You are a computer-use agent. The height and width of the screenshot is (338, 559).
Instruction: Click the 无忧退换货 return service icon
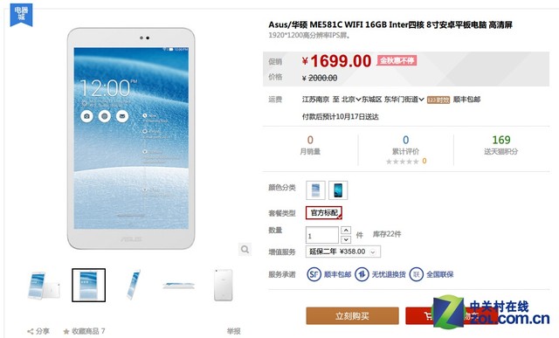click(x=362, y=274)
